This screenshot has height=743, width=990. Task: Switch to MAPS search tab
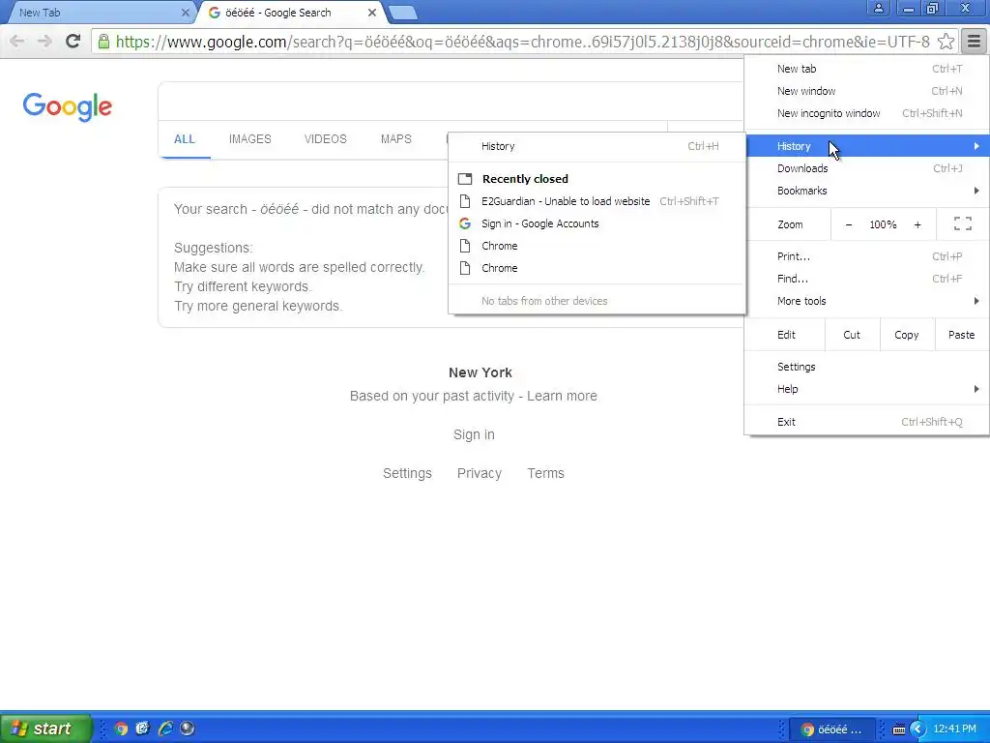(395, 139)
